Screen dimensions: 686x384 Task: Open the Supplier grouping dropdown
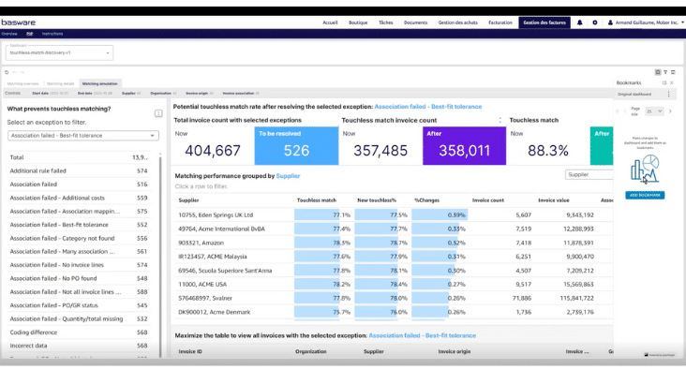click(589, 174)
